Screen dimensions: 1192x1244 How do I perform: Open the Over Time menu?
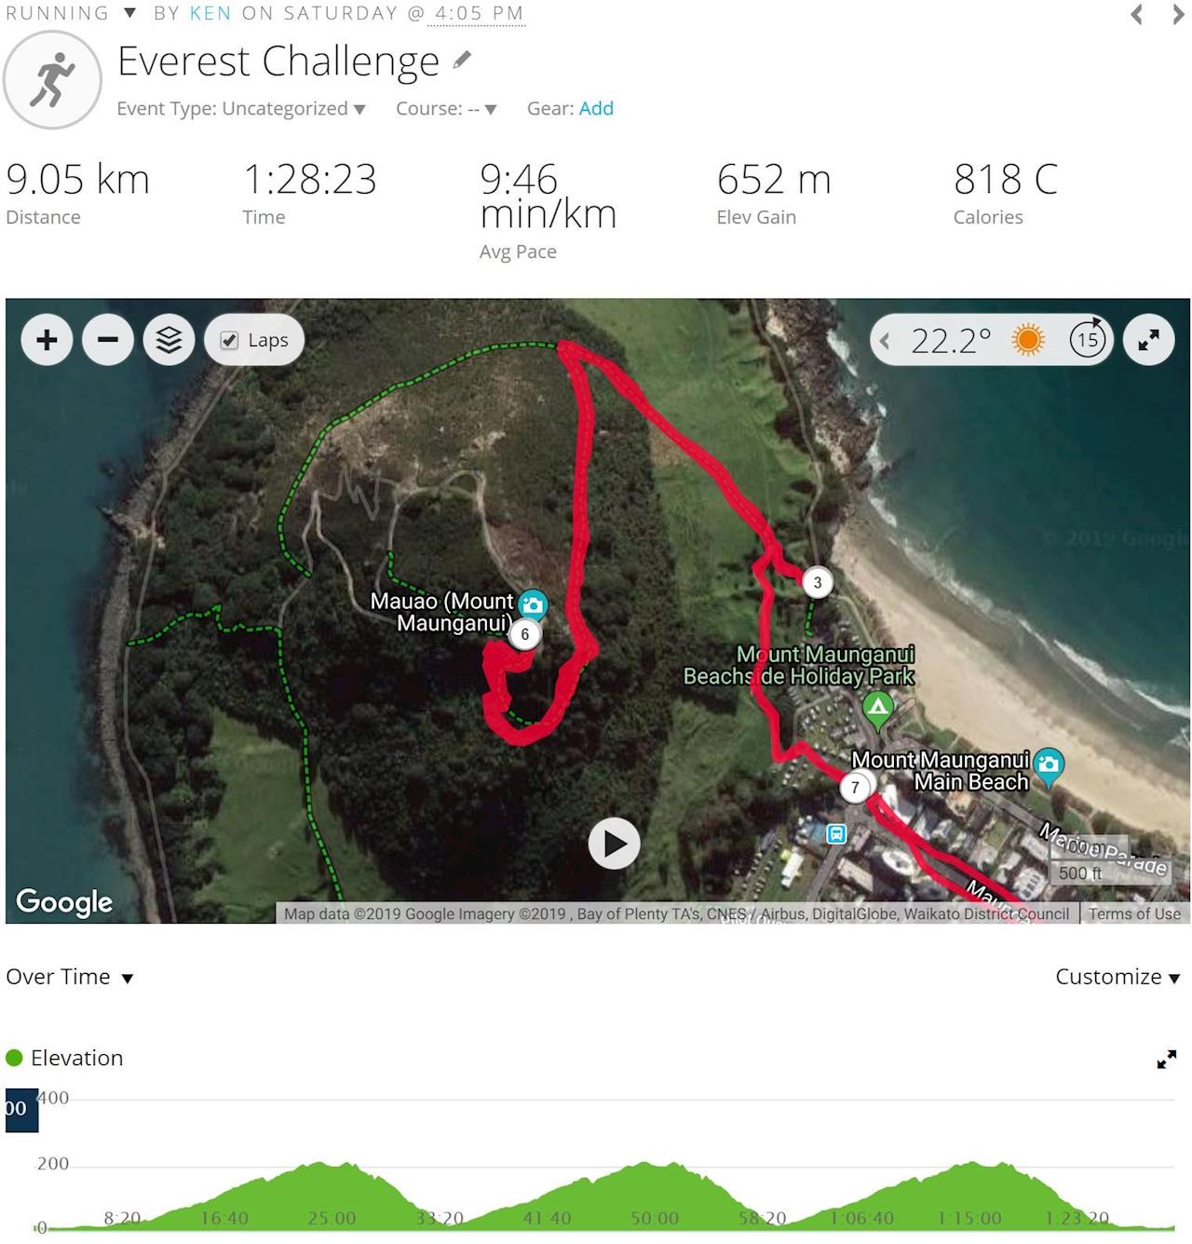(x=70, y=977)
